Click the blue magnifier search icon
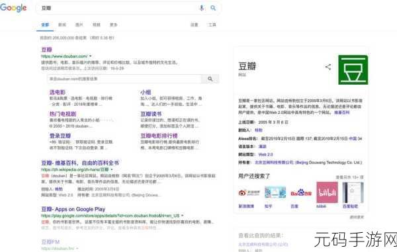This screenshot has width=397, height=252. 213,8
